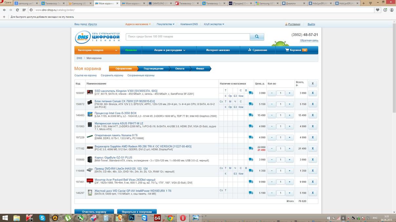Viewport: 396px width, 222px height.
Task: Open the Windows Start button
Action: 5,218
